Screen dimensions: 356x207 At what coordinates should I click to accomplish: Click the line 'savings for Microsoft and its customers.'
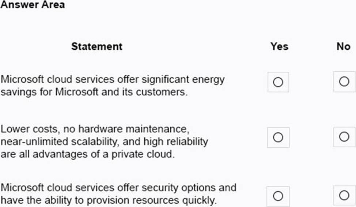(94, 91)
